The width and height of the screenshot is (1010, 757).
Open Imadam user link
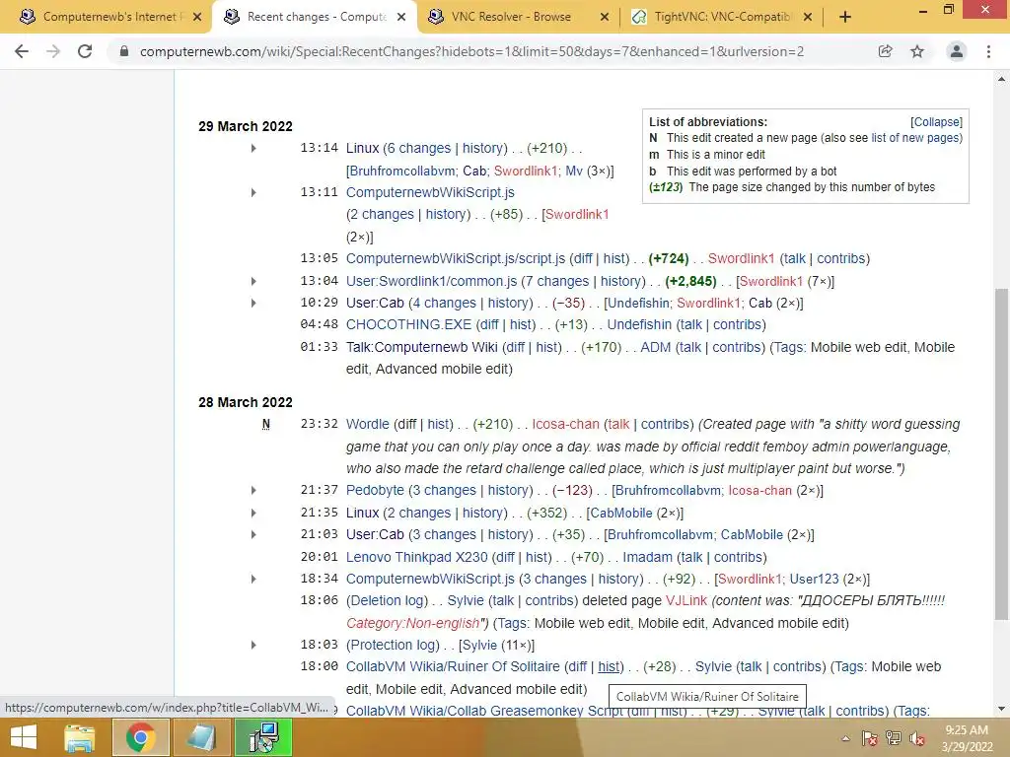click(647, 558)
